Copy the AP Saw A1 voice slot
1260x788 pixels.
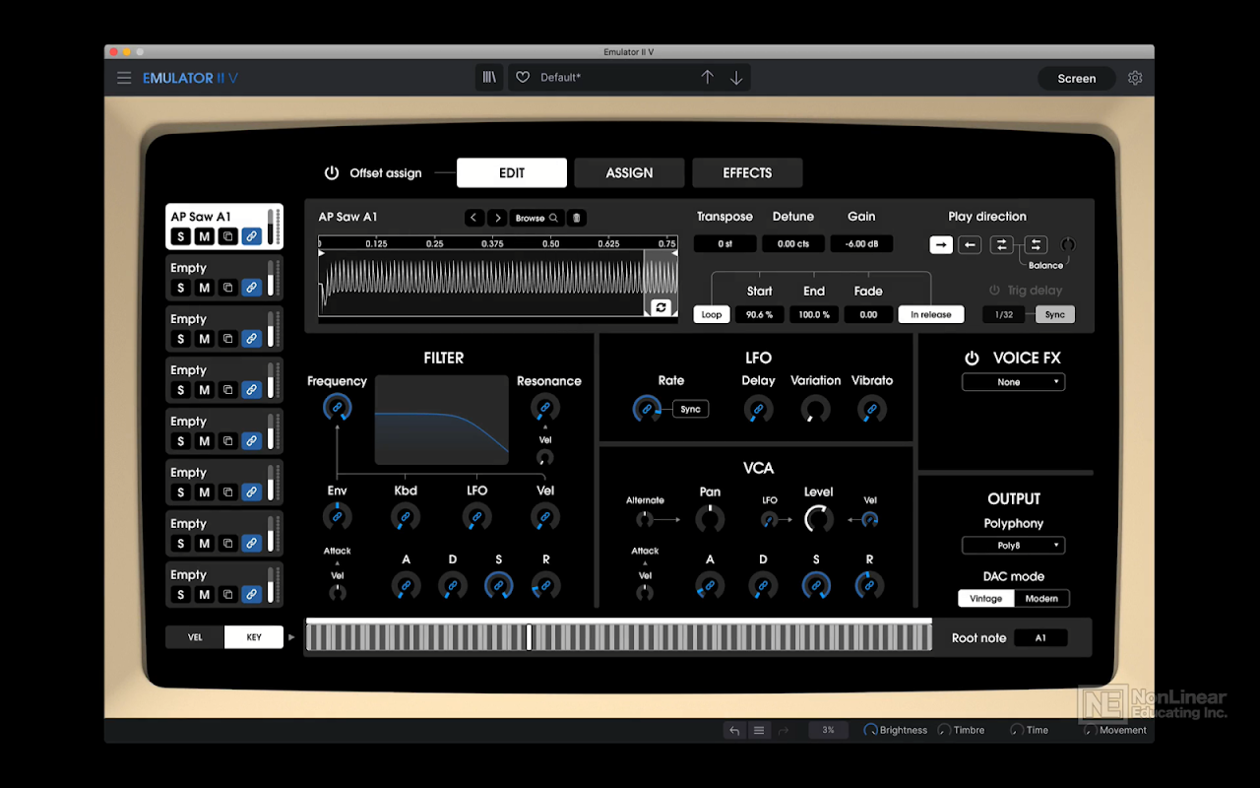click(227, 236)
